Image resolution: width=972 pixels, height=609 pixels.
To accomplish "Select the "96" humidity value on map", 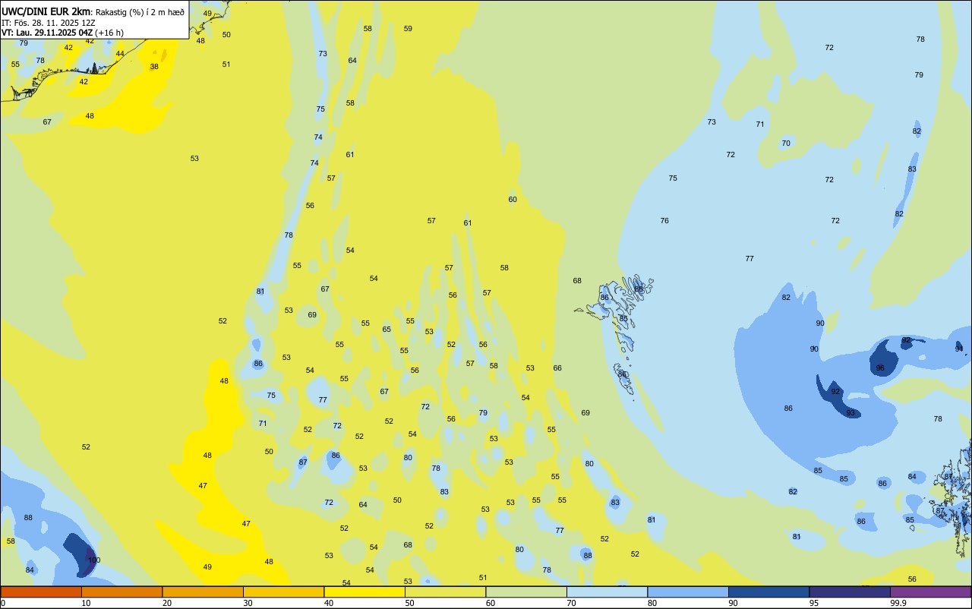I will (x=880, y=368).
